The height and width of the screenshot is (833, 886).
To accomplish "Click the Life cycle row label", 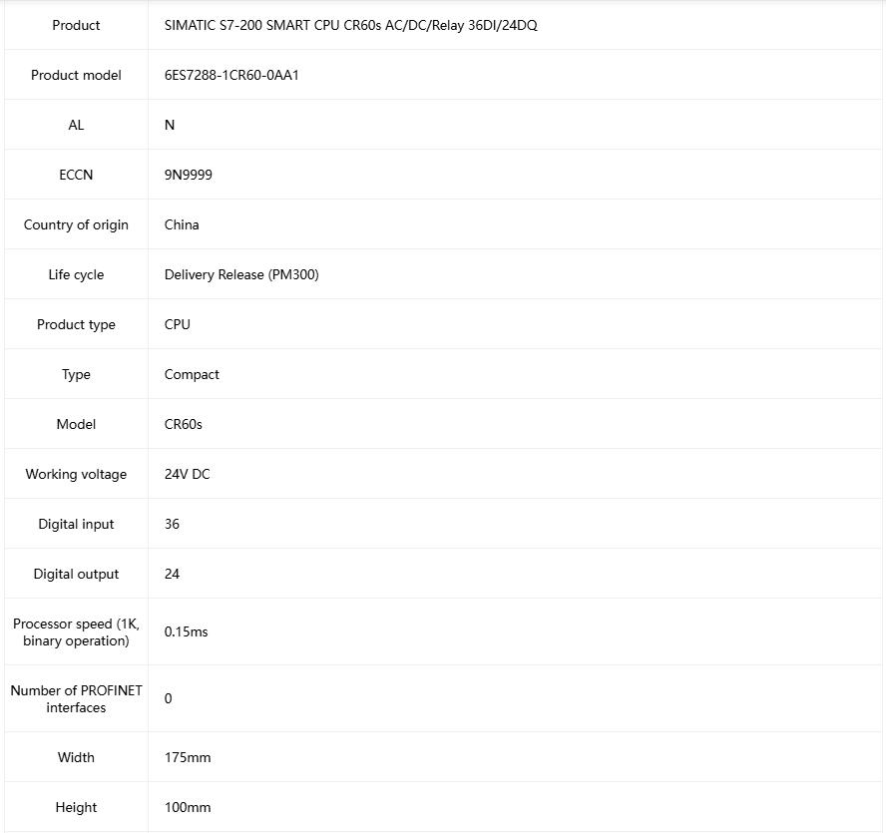I will coord(76,274).
